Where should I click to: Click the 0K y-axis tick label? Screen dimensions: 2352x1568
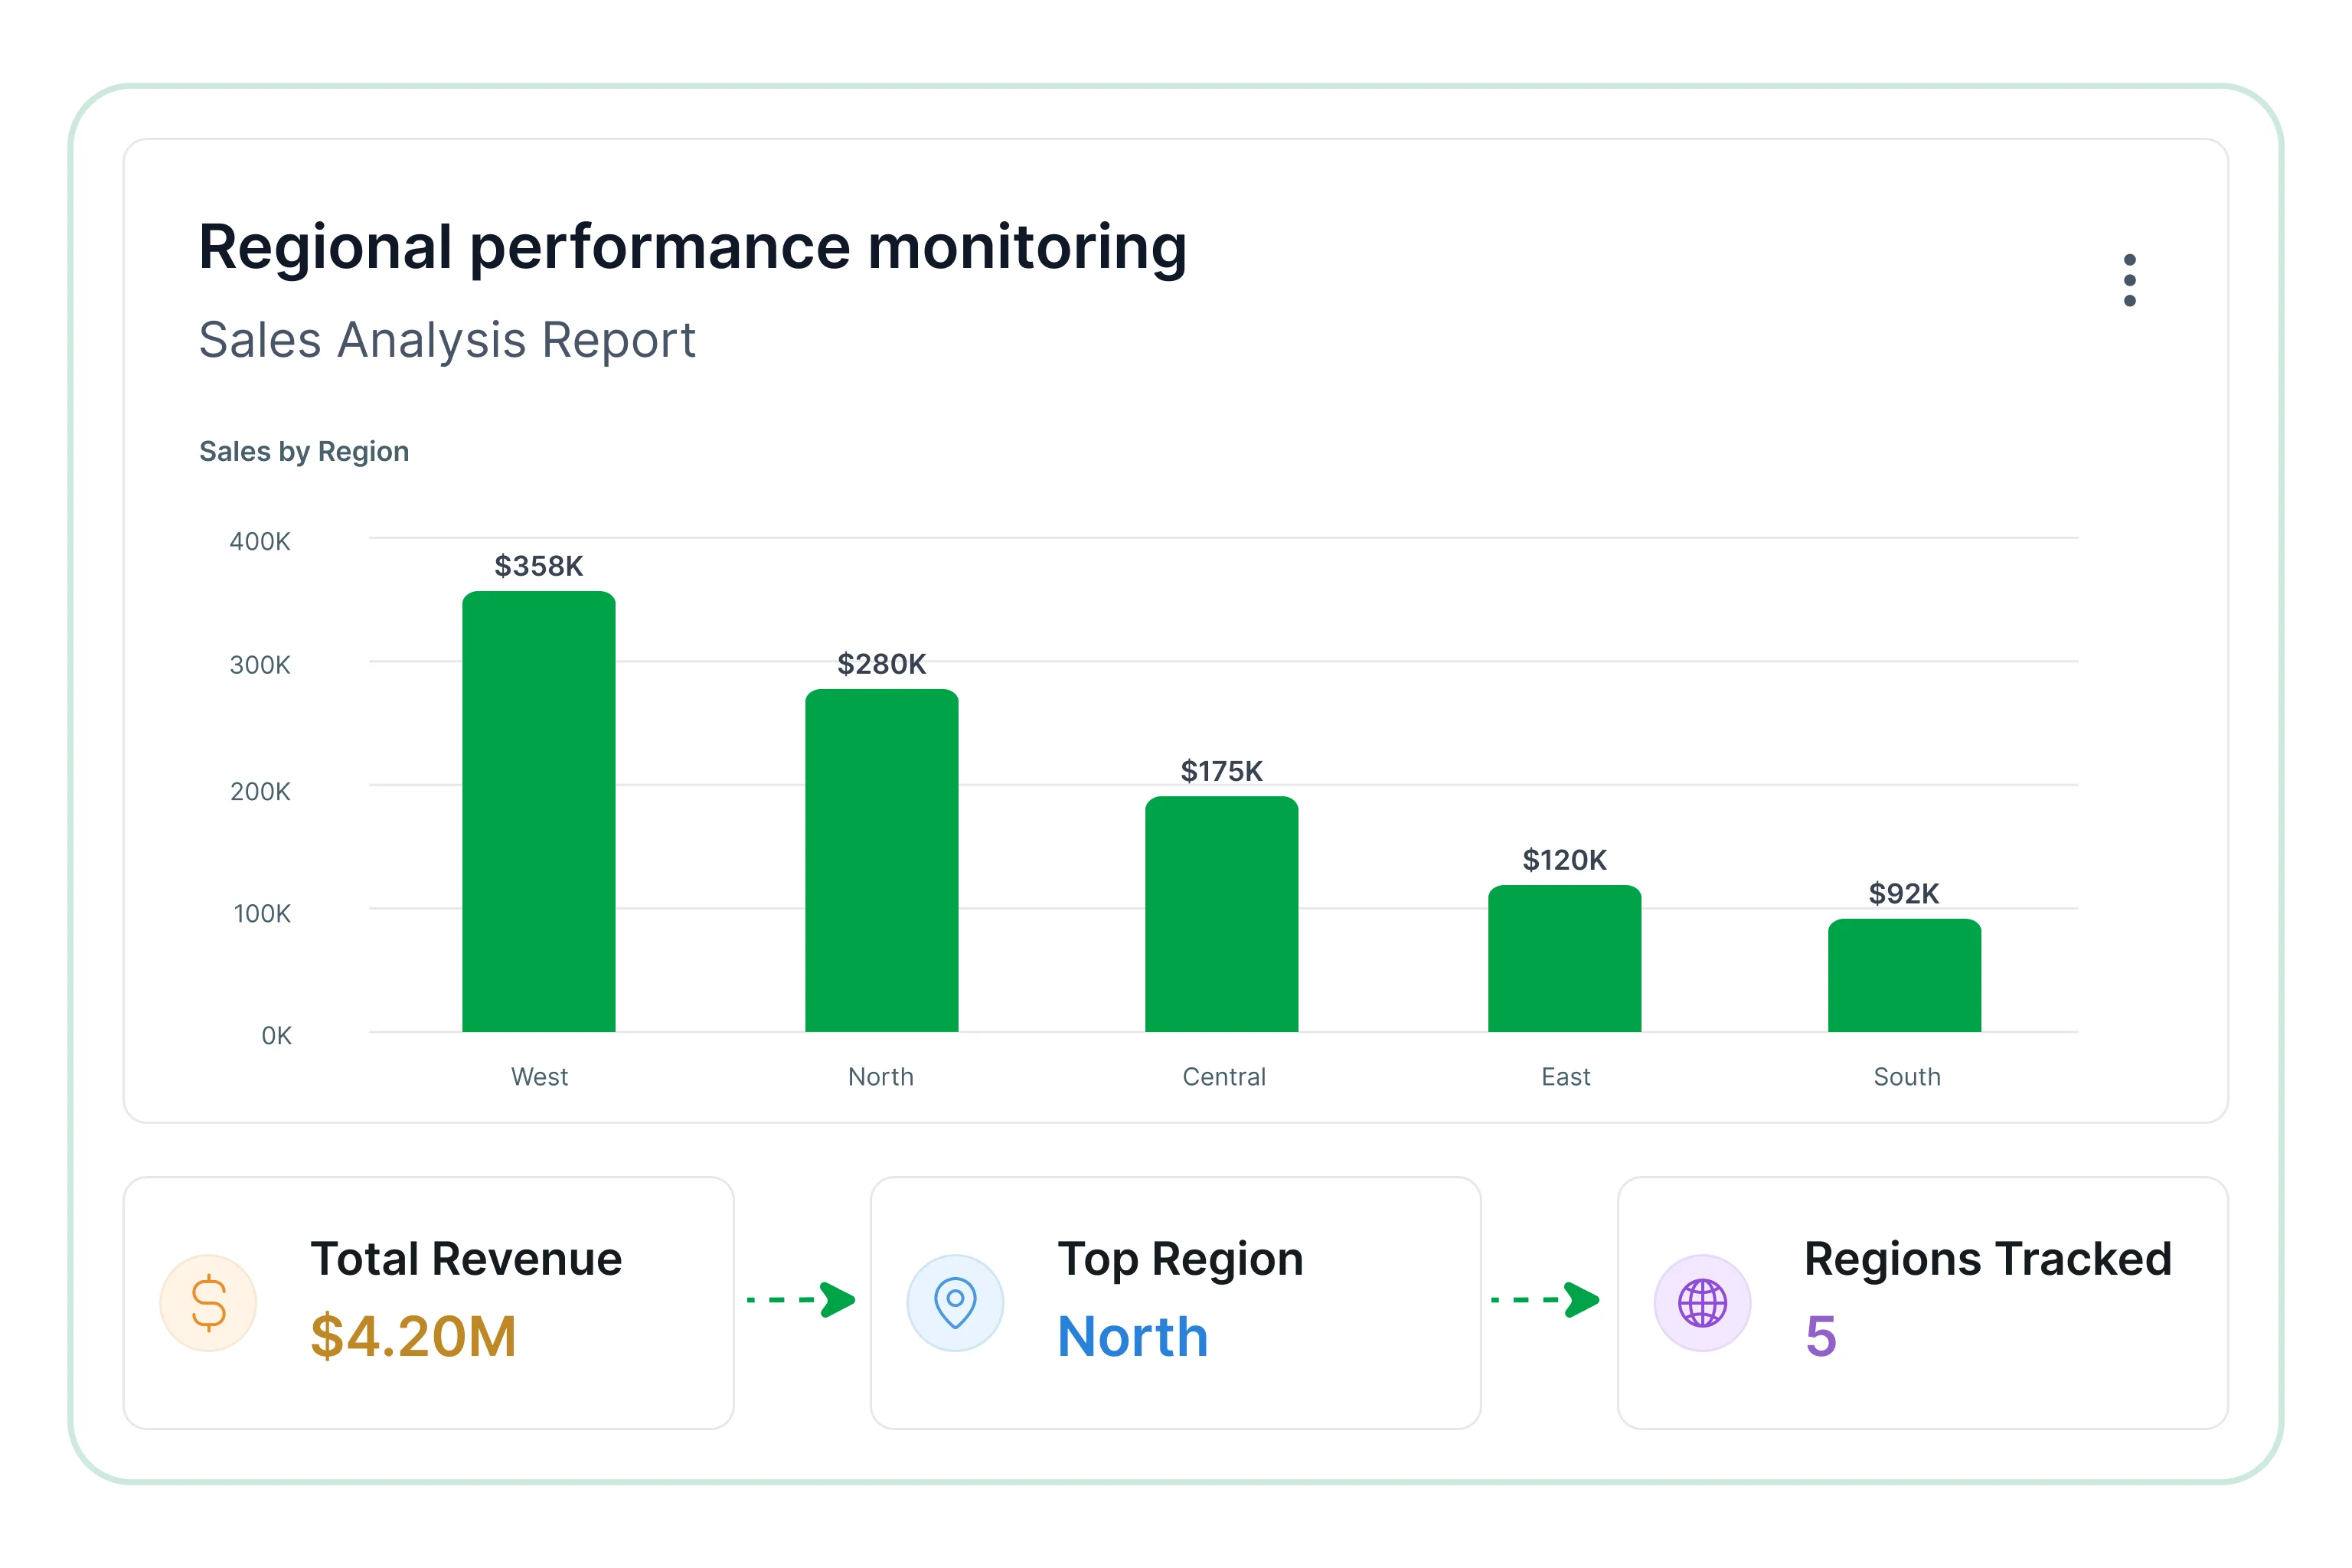277,1036
